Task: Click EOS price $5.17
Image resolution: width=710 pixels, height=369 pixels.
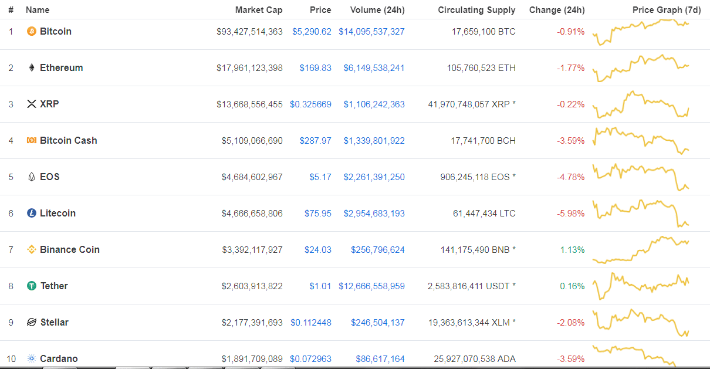Action: (320, 177)
